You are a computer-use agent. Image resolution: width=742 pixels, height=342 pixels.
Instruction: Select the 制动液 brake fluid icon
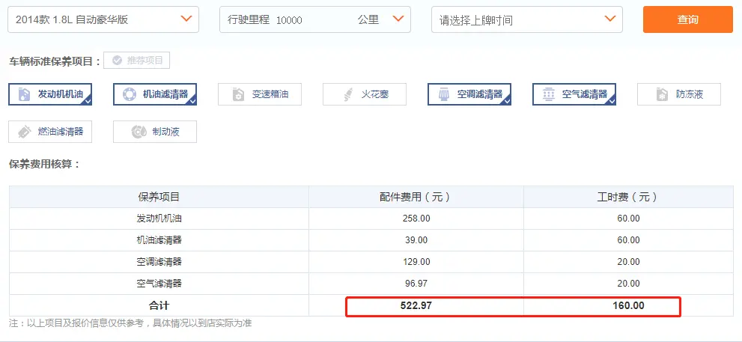[138, 132]
